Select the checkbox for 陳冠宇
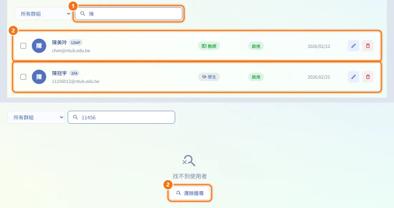This screenshot has width=394, height=208. tap(23, 77)
